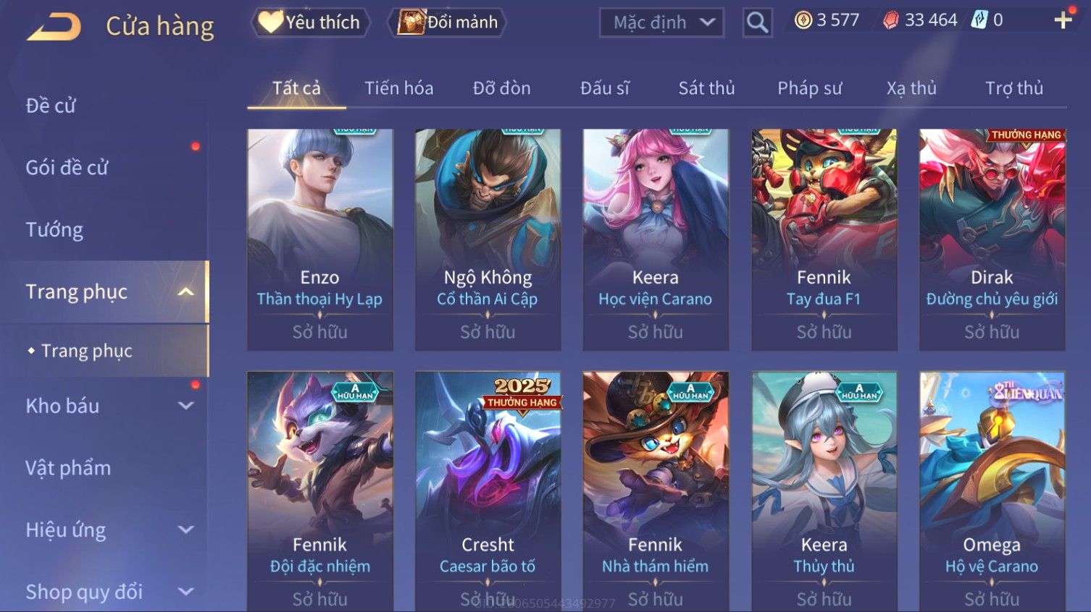Select the Cresht Caesar bão tố skin card
Screen dimensions: 1091x612
tap(488, 491)
